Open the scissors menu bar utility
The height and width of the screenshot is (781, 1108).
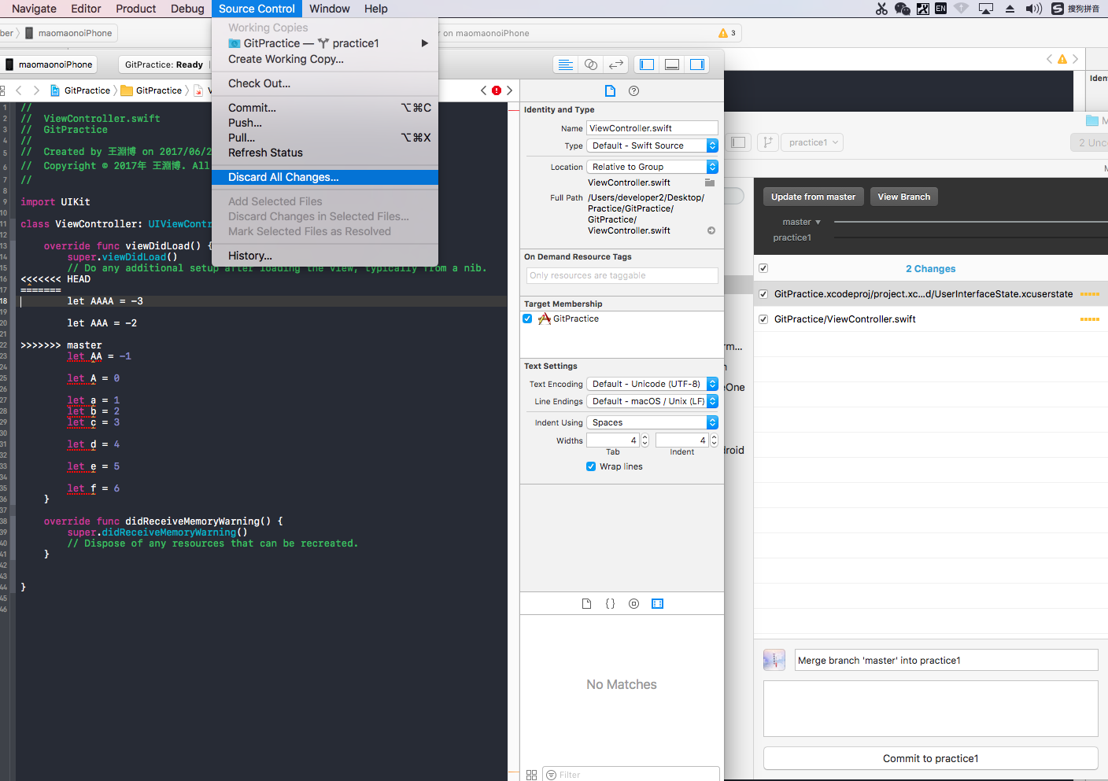pyautogui.click(x=881, y=9)
